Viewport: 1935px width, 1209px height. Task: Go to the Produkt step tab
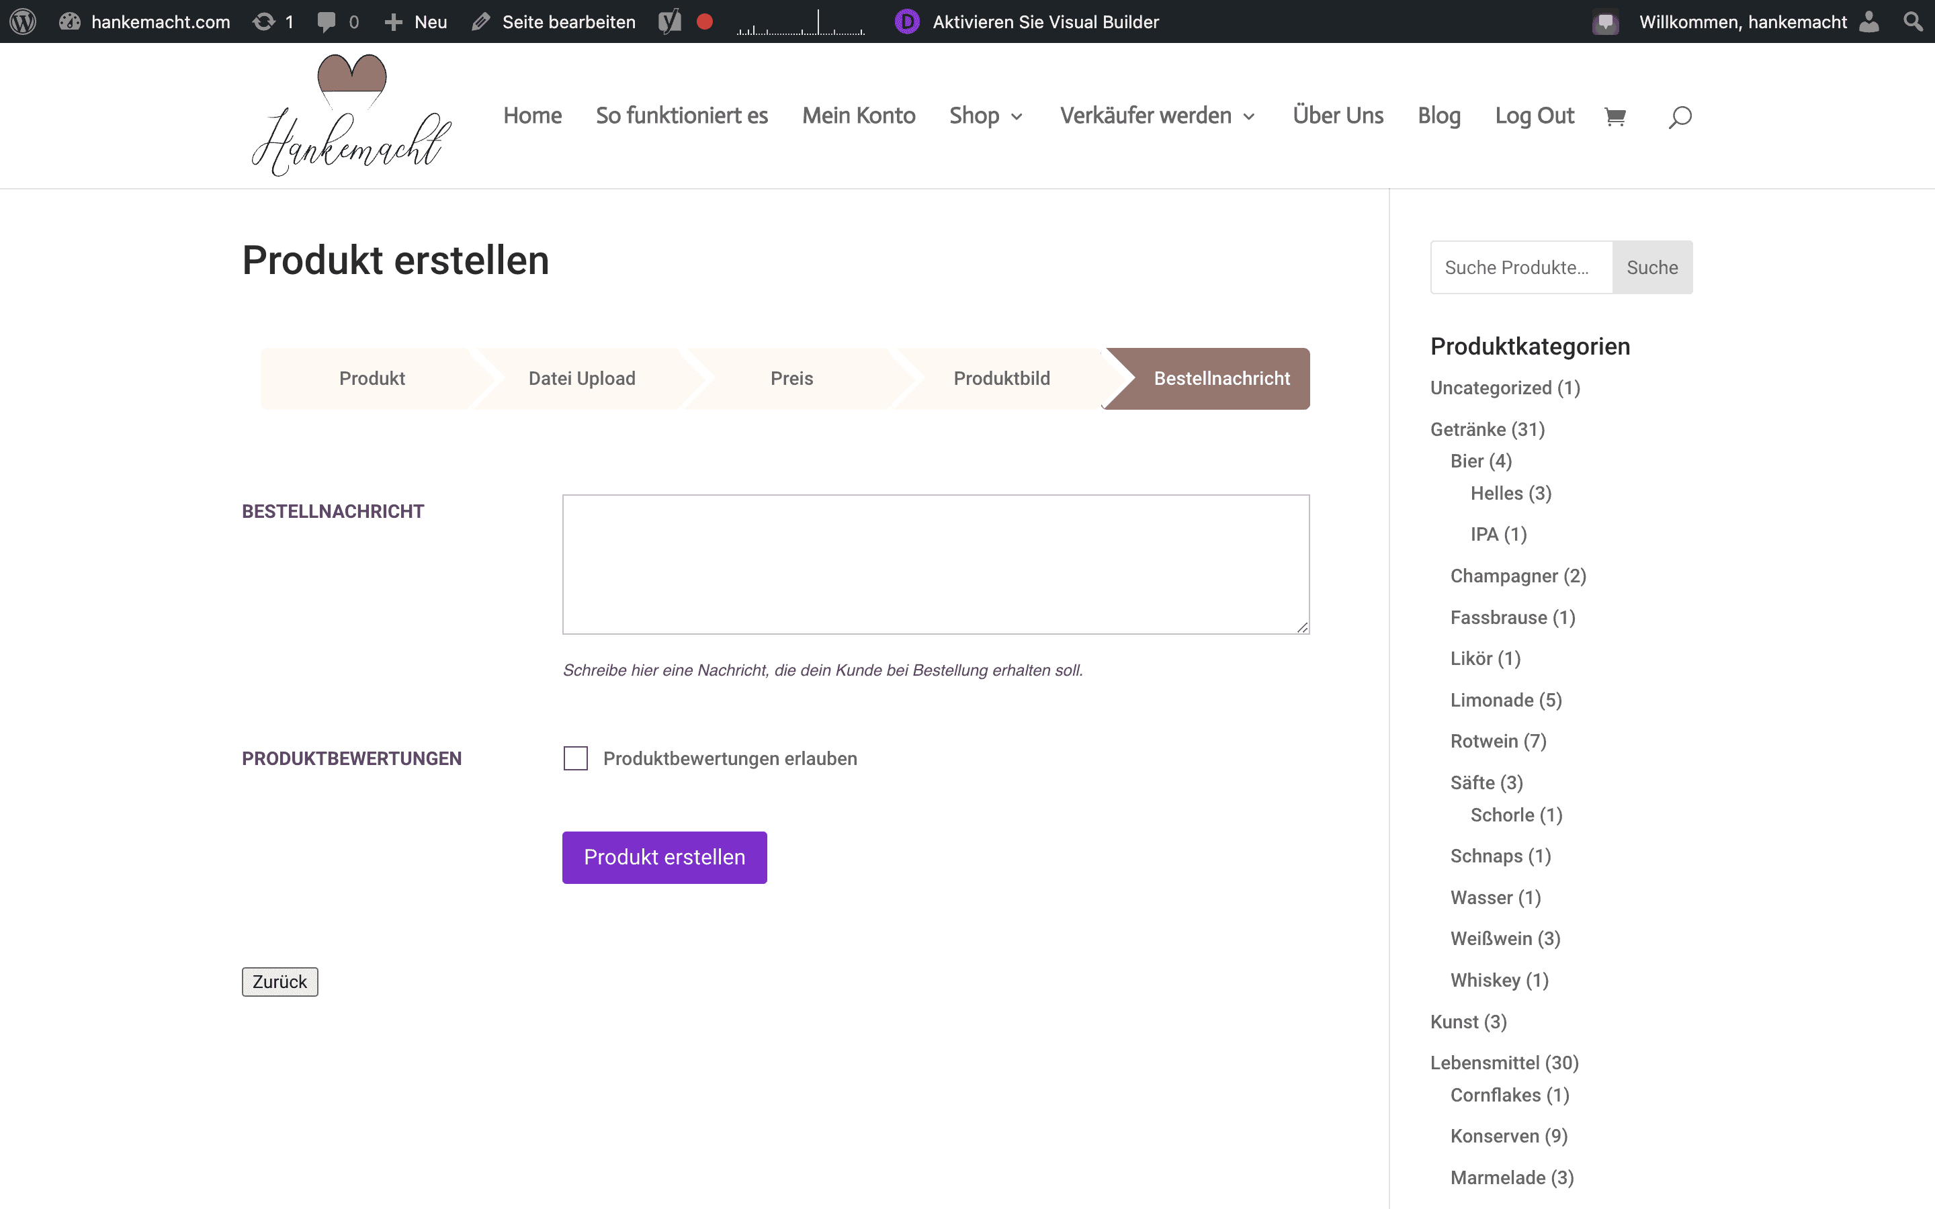372,378
